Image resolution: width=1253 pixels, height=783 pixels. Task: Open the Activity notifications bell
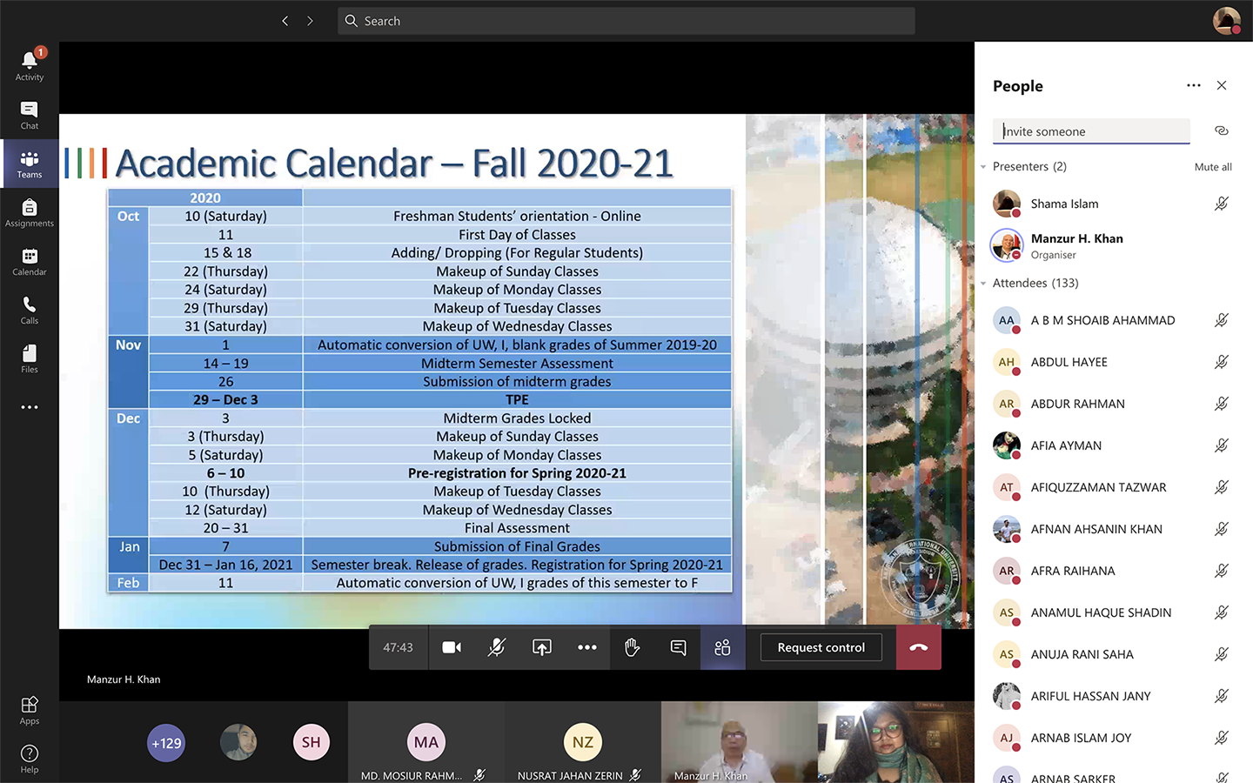[x=30, y=65]
